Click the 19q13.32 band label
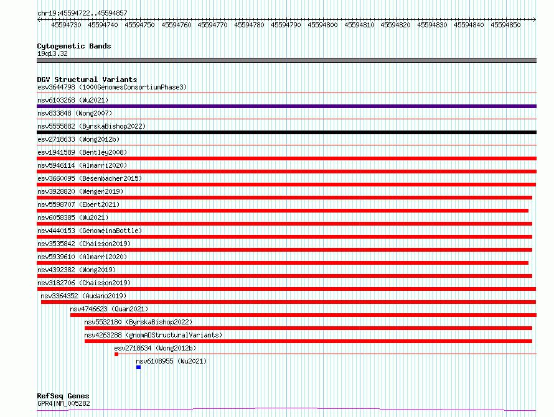This screenshot has height=417, width=554. (52, 53)
